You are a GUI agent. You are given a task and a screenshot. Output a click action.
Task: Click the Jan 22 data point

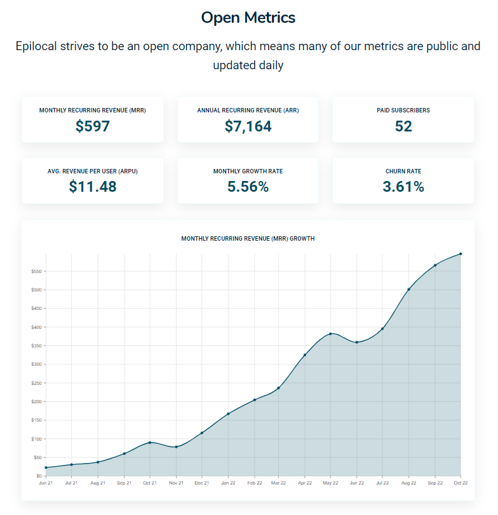(x=228, y=414)
